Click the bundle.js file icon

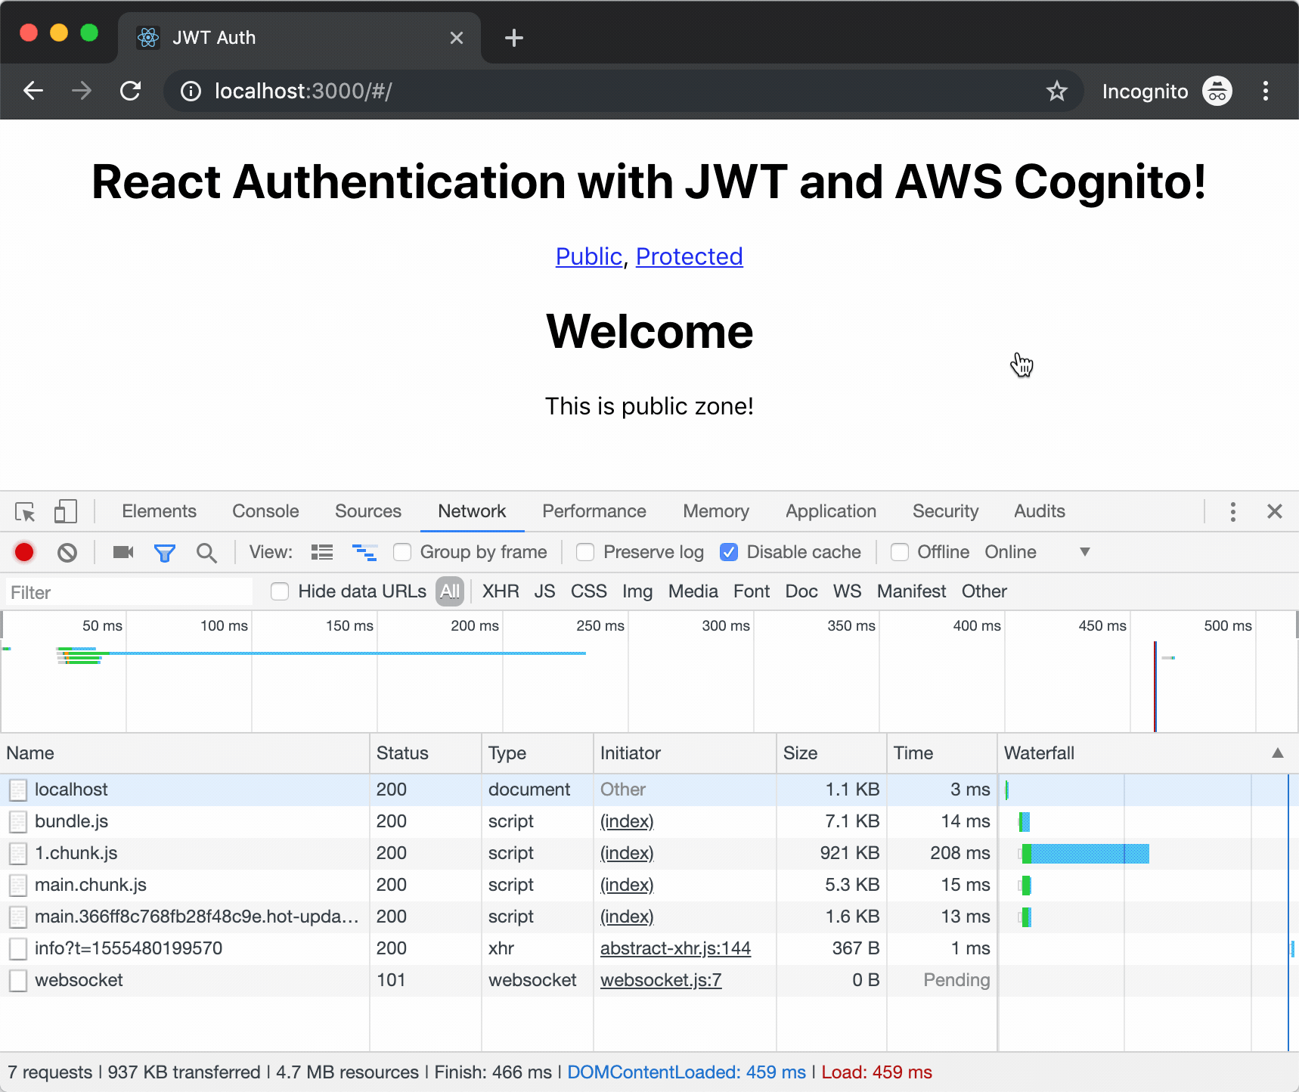coord(18,822)
